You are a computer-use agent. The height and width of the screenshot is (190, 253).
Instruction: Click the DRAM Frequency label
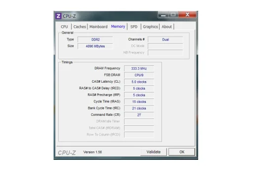[x=107, y=68]
